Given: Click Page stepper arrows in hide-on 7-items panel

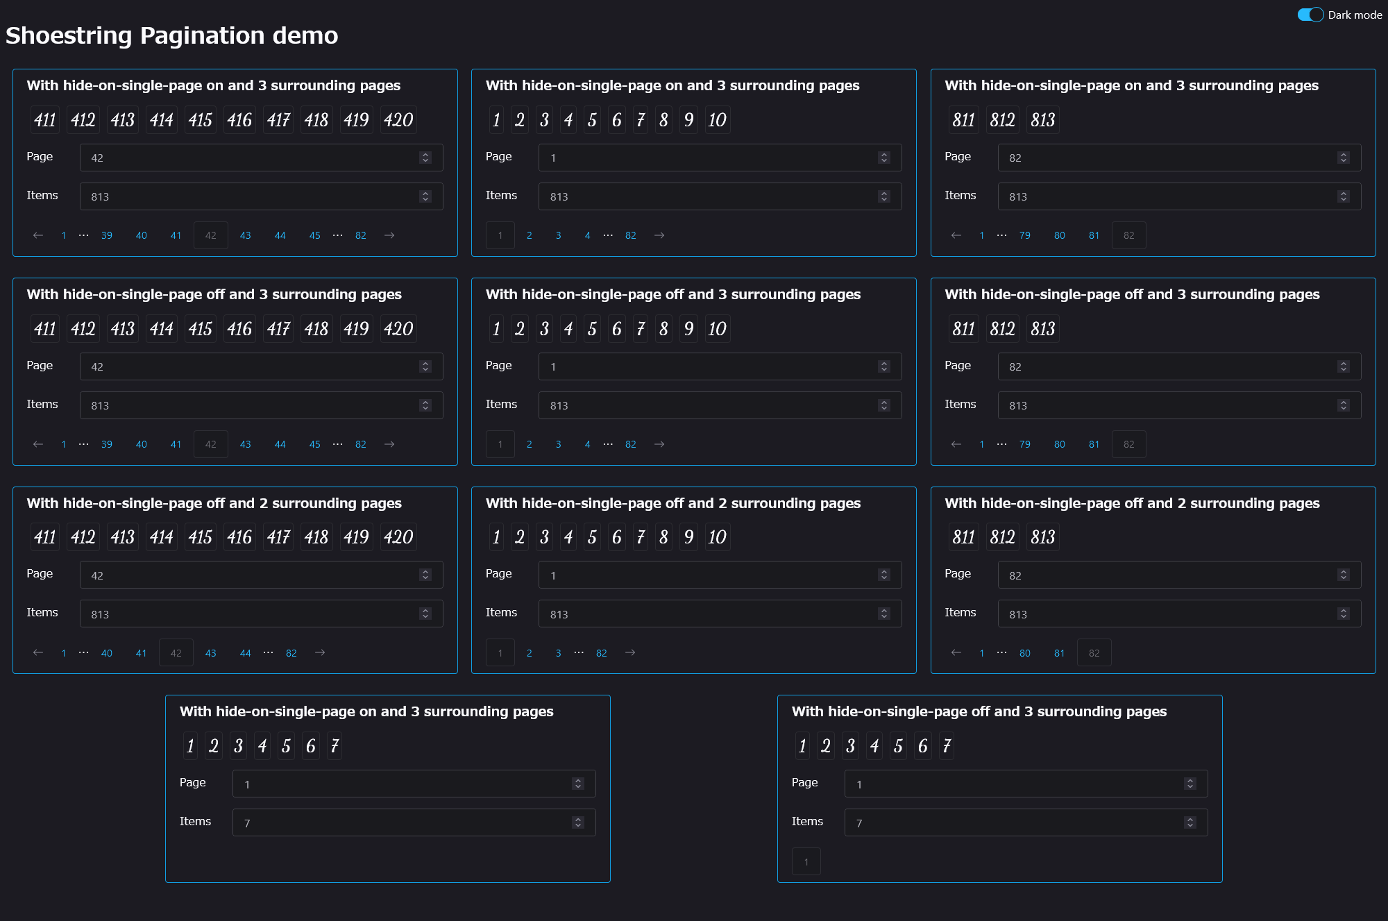Looking at the screenshot, I should tap(577, 784).
